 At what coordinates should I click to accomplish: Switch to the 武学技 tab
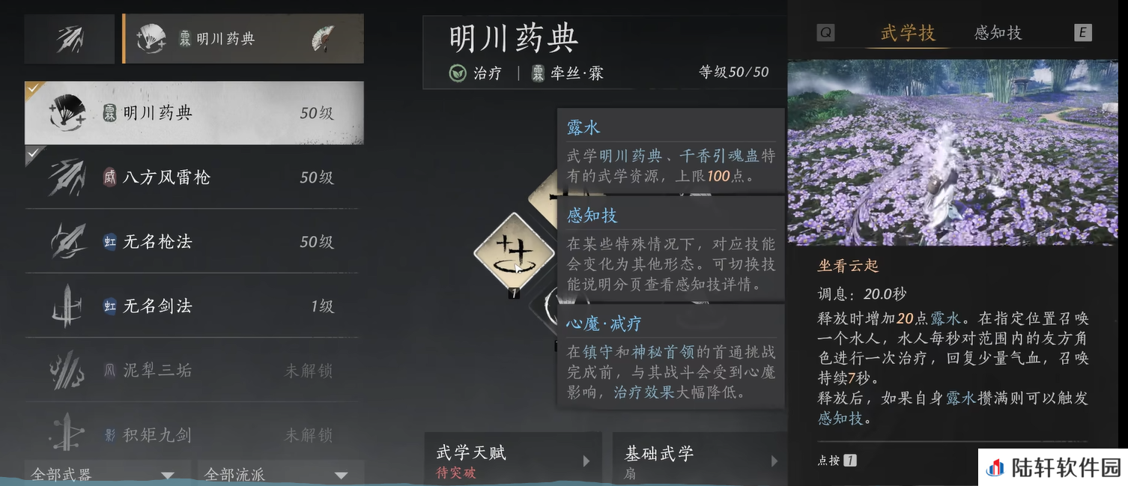908,33
